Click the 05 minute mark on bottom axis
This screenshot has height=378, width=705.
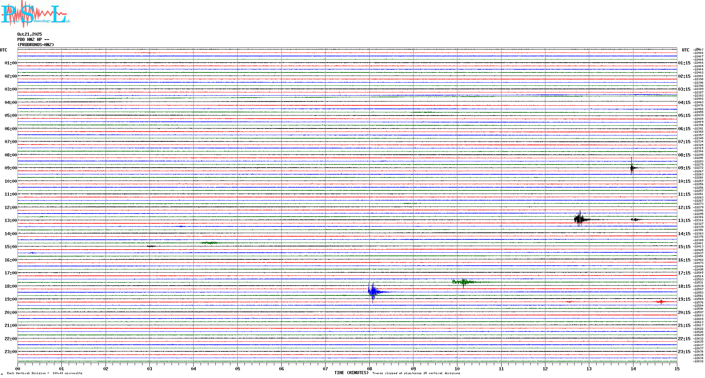click(x=237, y=369)
